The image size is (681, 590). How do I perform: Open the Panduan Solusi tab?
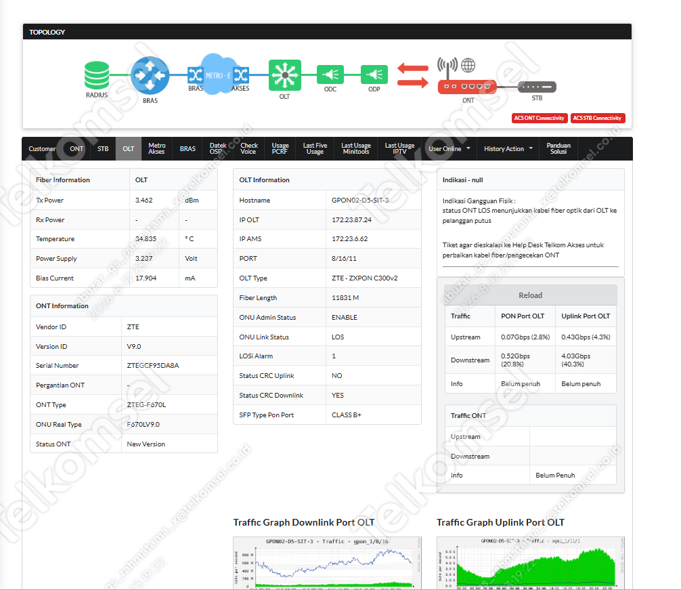[x=558, y=149]
